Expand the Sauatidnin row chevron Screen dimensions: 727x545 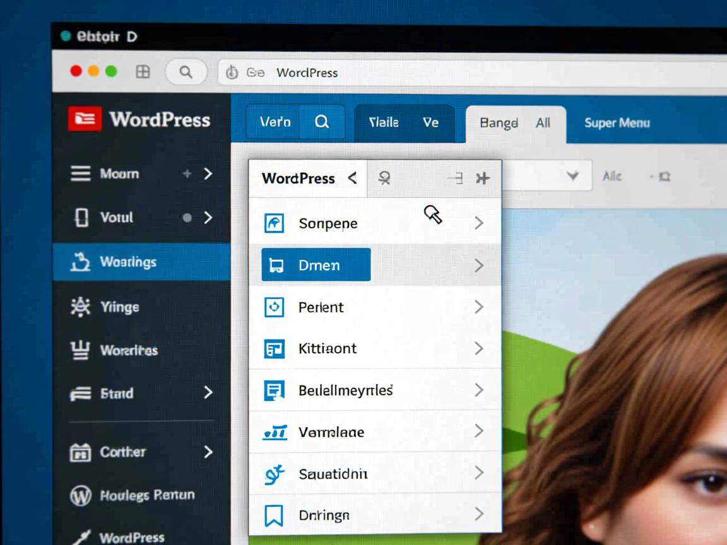point(478,473)
